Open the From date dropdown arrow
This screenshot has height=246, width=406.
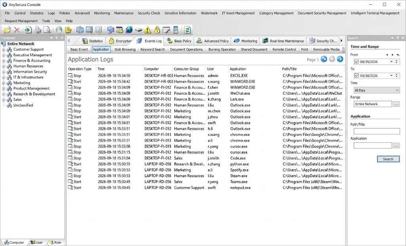(391, 62)
